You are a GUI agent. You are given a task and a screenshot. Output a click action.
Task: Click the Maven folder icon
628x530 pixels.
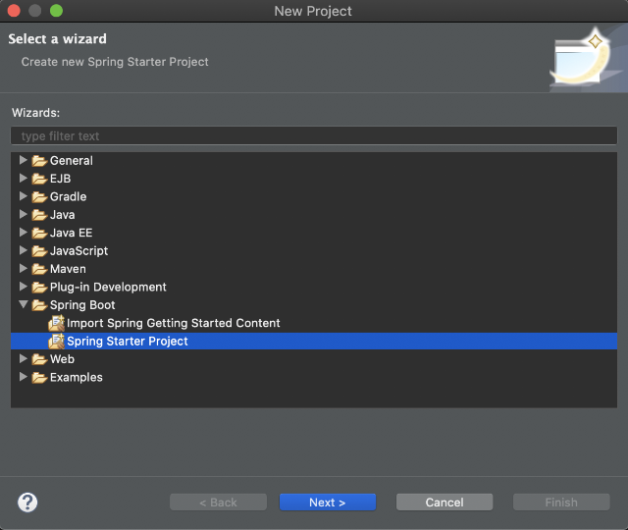click(x=39, y=269)
